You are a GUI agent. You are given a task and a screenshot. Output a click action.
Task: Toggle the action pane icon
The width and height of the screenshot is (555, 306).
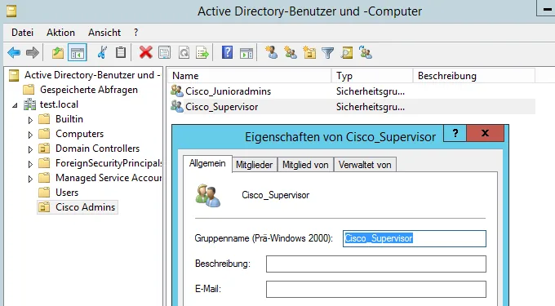(246, 53)
